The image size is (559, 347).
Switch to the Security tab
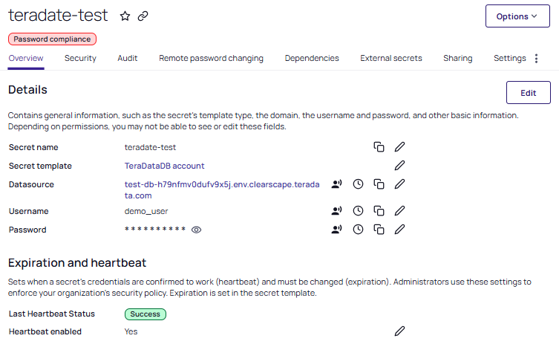80,58
